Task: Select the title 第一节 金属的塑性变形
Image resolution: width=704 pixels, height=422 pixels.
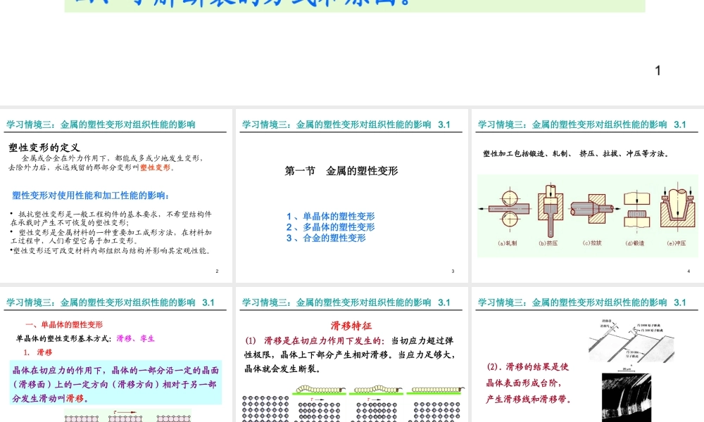Action: coord(341,171)
